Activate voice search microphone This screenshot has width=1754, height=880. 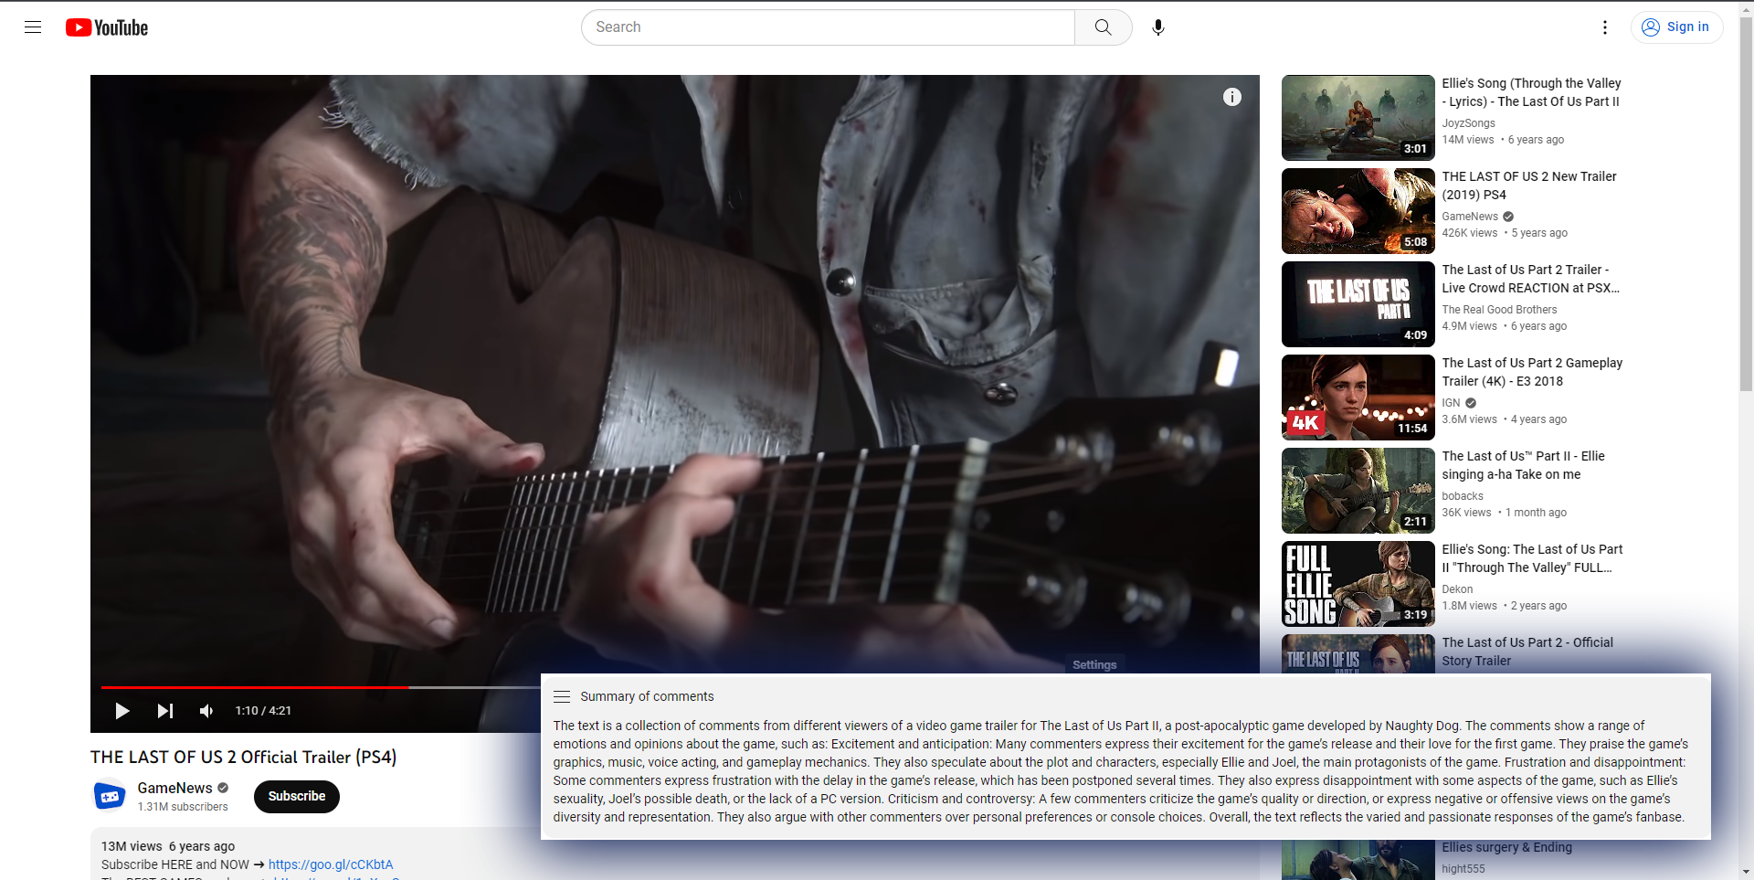pyautogui.click(x=1158, y=27)
